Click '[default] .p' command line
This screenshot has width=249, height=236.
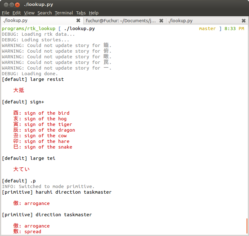(19, 181)
